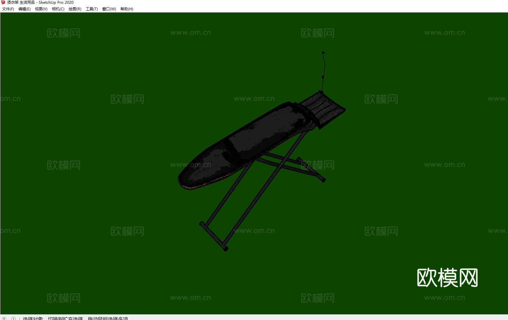Viewport: 508px width, 320px height.
Task: Select the cord holder antenna on the board
Action: (323, 71)
